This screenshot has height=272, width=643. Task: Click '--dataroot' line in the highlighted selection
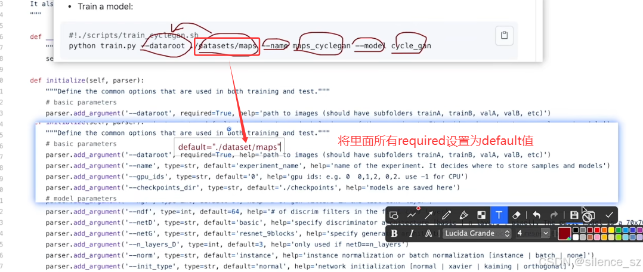298,155
